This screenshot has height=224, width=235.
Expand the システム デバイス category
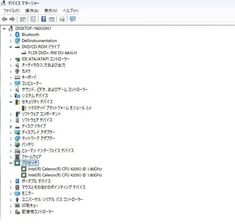[11, 96]
